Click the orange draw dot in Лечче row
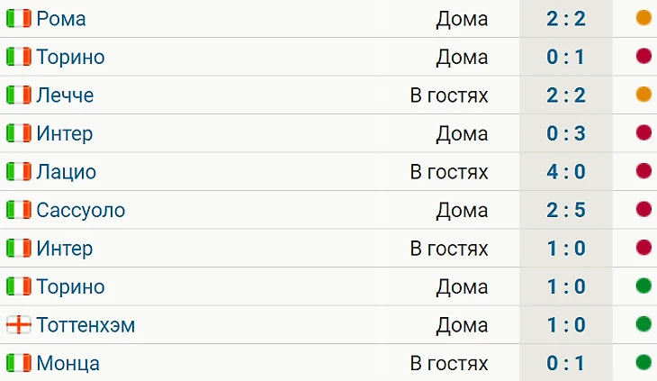 coord(643,95)
